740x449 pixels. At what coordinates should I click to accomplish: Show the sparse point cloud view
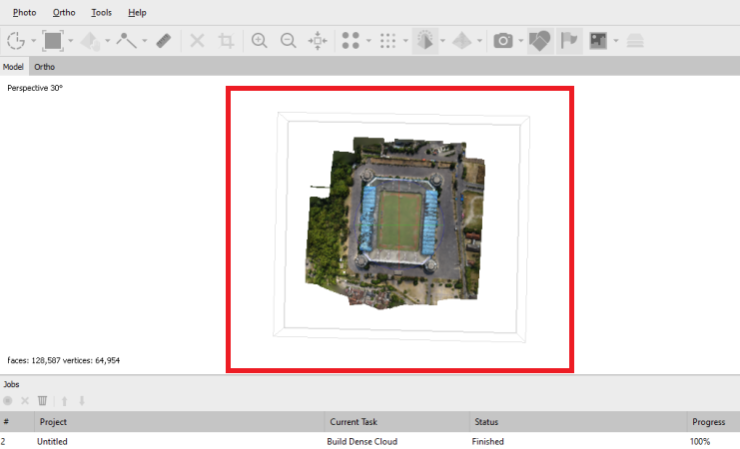pos(351,41)
